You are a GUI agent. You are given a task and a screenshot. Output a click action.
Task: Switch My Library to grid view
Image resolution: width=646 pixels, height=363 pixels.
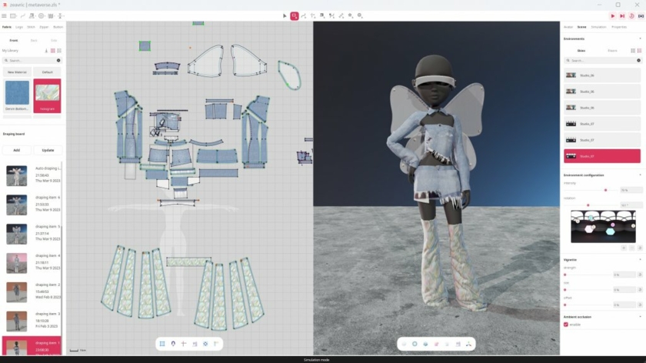pos(53,51)
